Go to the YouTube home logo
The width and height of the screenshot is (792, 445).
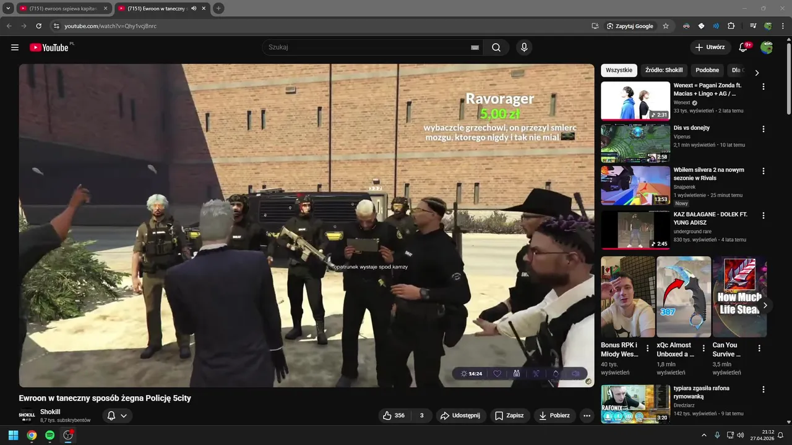(49, 48)
